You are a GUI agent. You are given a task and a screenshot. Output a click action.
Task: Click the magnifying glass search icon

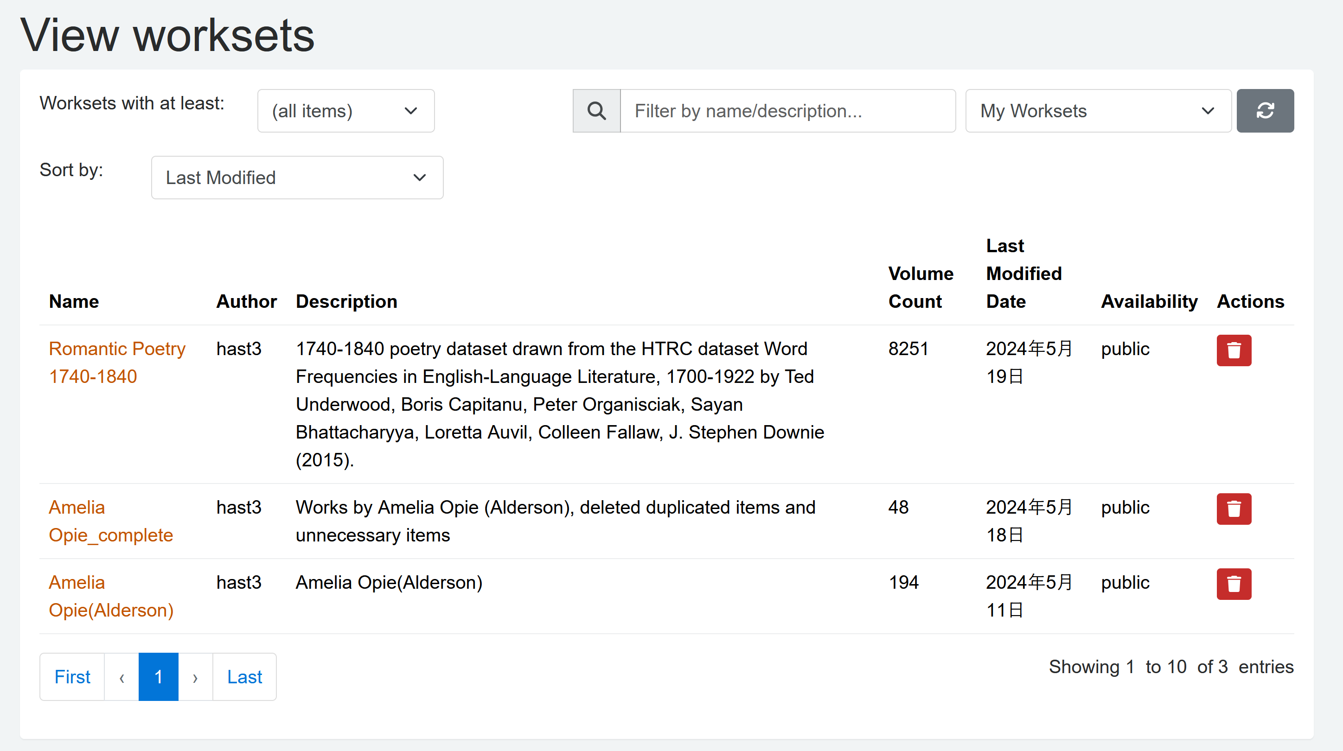(x=596, y=110)
